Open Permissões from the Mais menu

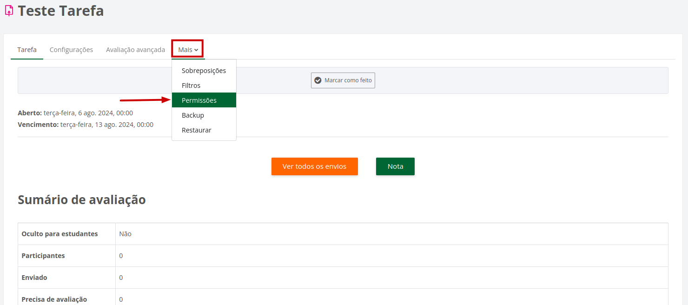pos(199,100)
